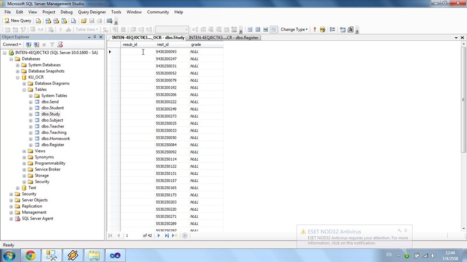Screen dimensions: 467x262
Task: Click Add Table toolbar icon
Action: coord(343,29)
